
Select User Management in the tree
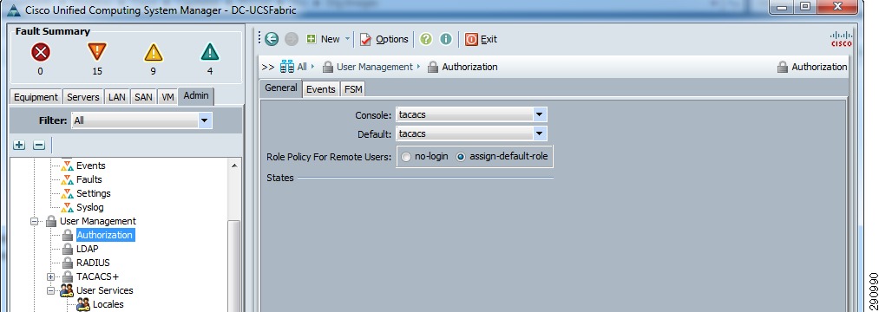tap(97, 221)
